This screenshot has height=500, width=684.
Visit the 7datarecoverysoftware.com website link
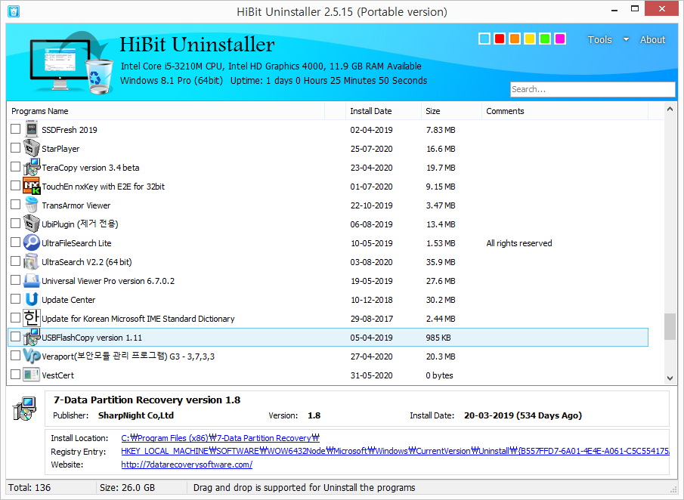click(x=187, y=465)
